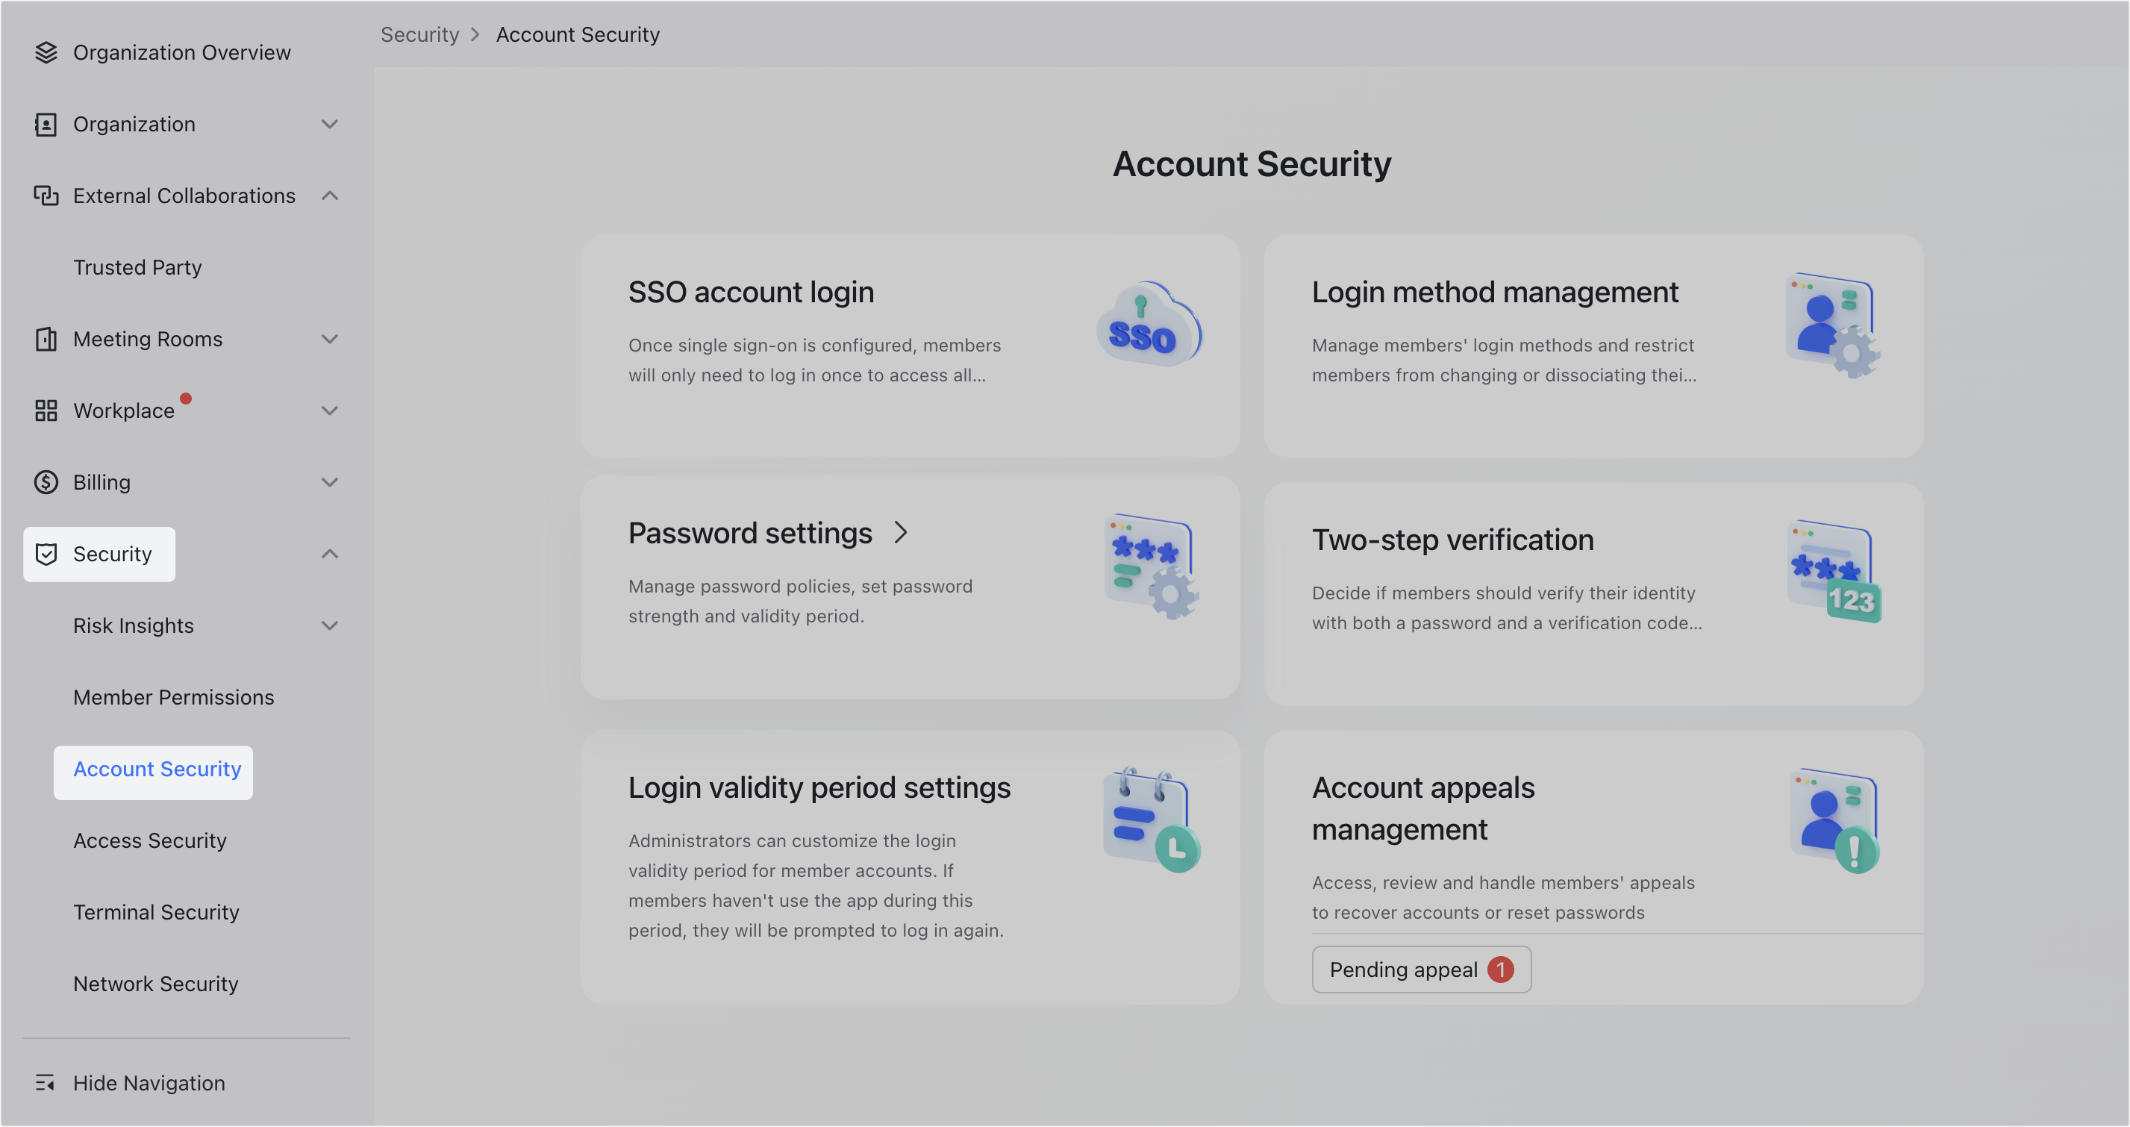The image size is (2130, 1127).
Task: Click the Workplace grid icon
Action: [46, 410]
